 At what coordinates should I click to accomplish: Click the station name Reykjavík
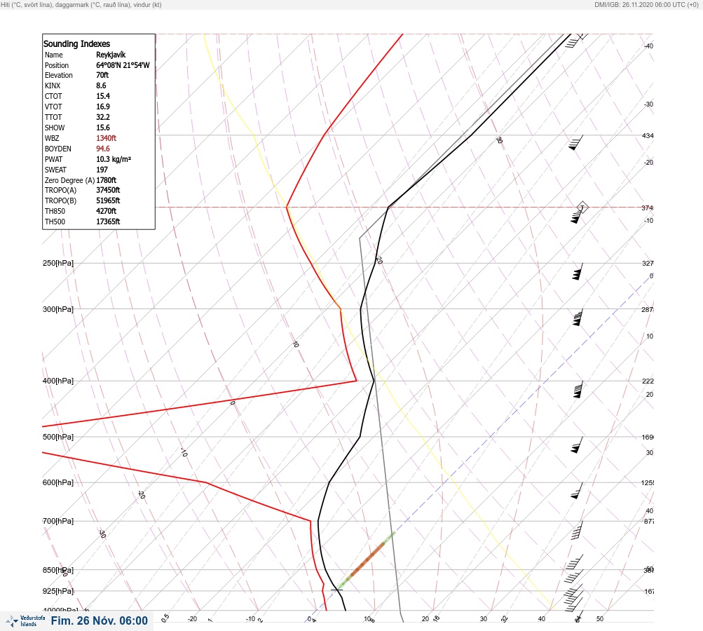(111, 55)
